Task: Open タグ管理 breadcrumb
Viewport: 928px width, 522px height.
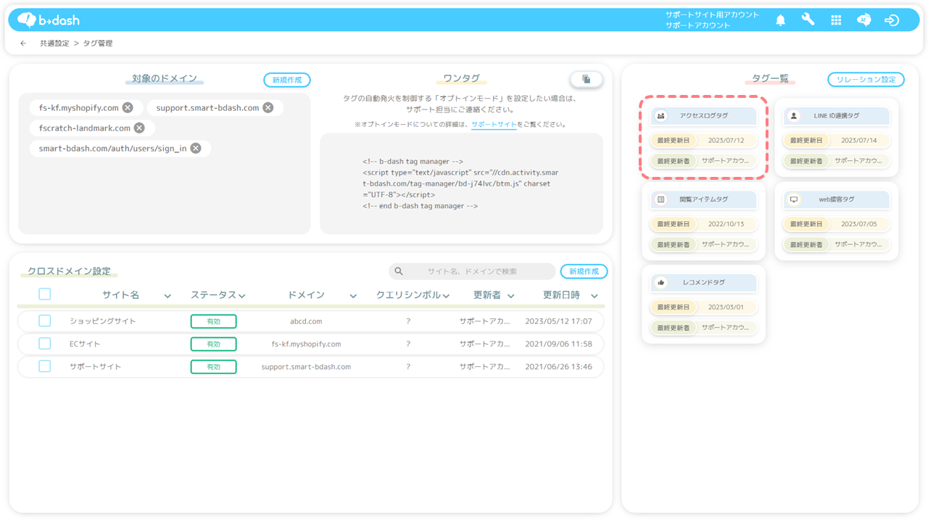Action: click(98, 43)
